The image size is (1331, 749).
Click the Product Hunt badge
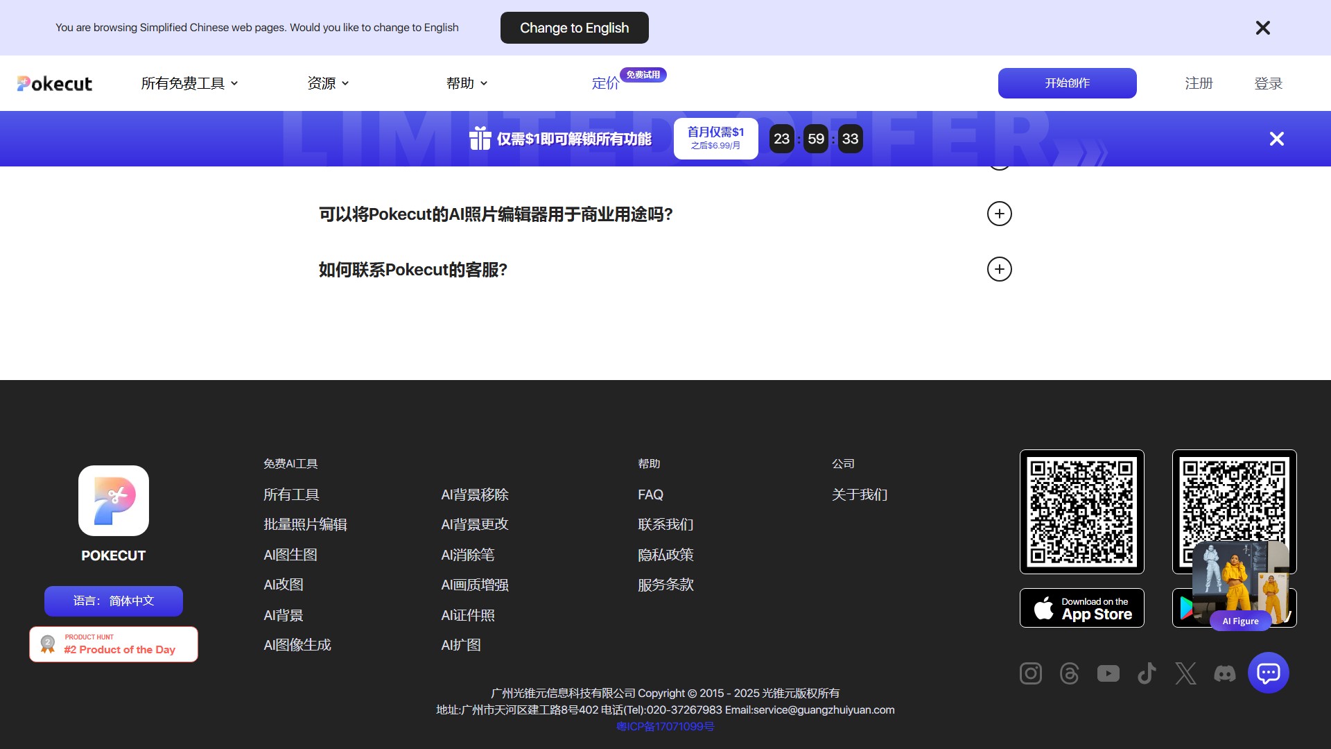point(114,644)
